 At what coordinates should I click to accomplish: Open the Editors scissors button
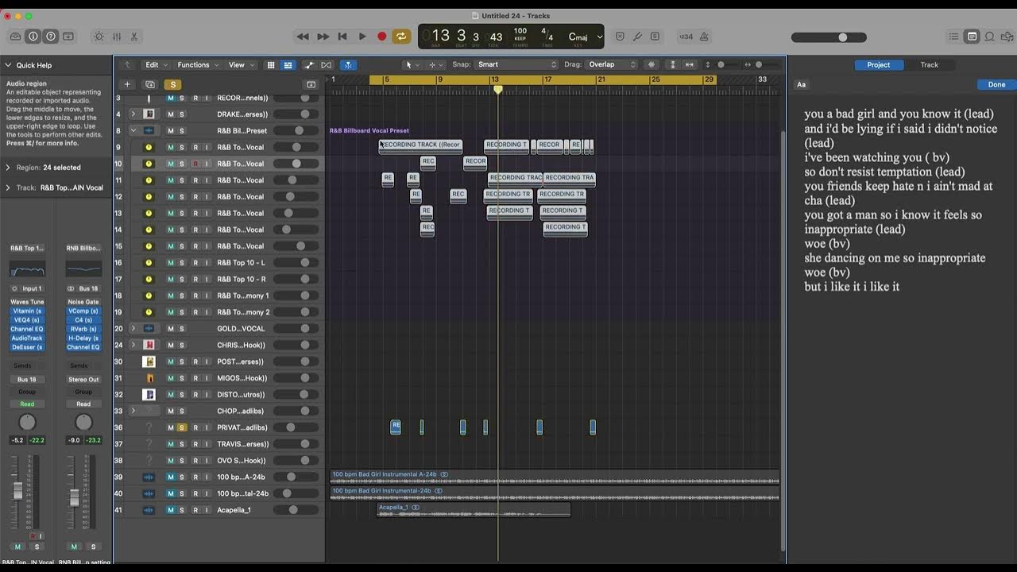134,37
